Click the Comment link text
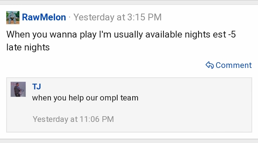Screen dimensions: 258x143 (x=234, y=65)
